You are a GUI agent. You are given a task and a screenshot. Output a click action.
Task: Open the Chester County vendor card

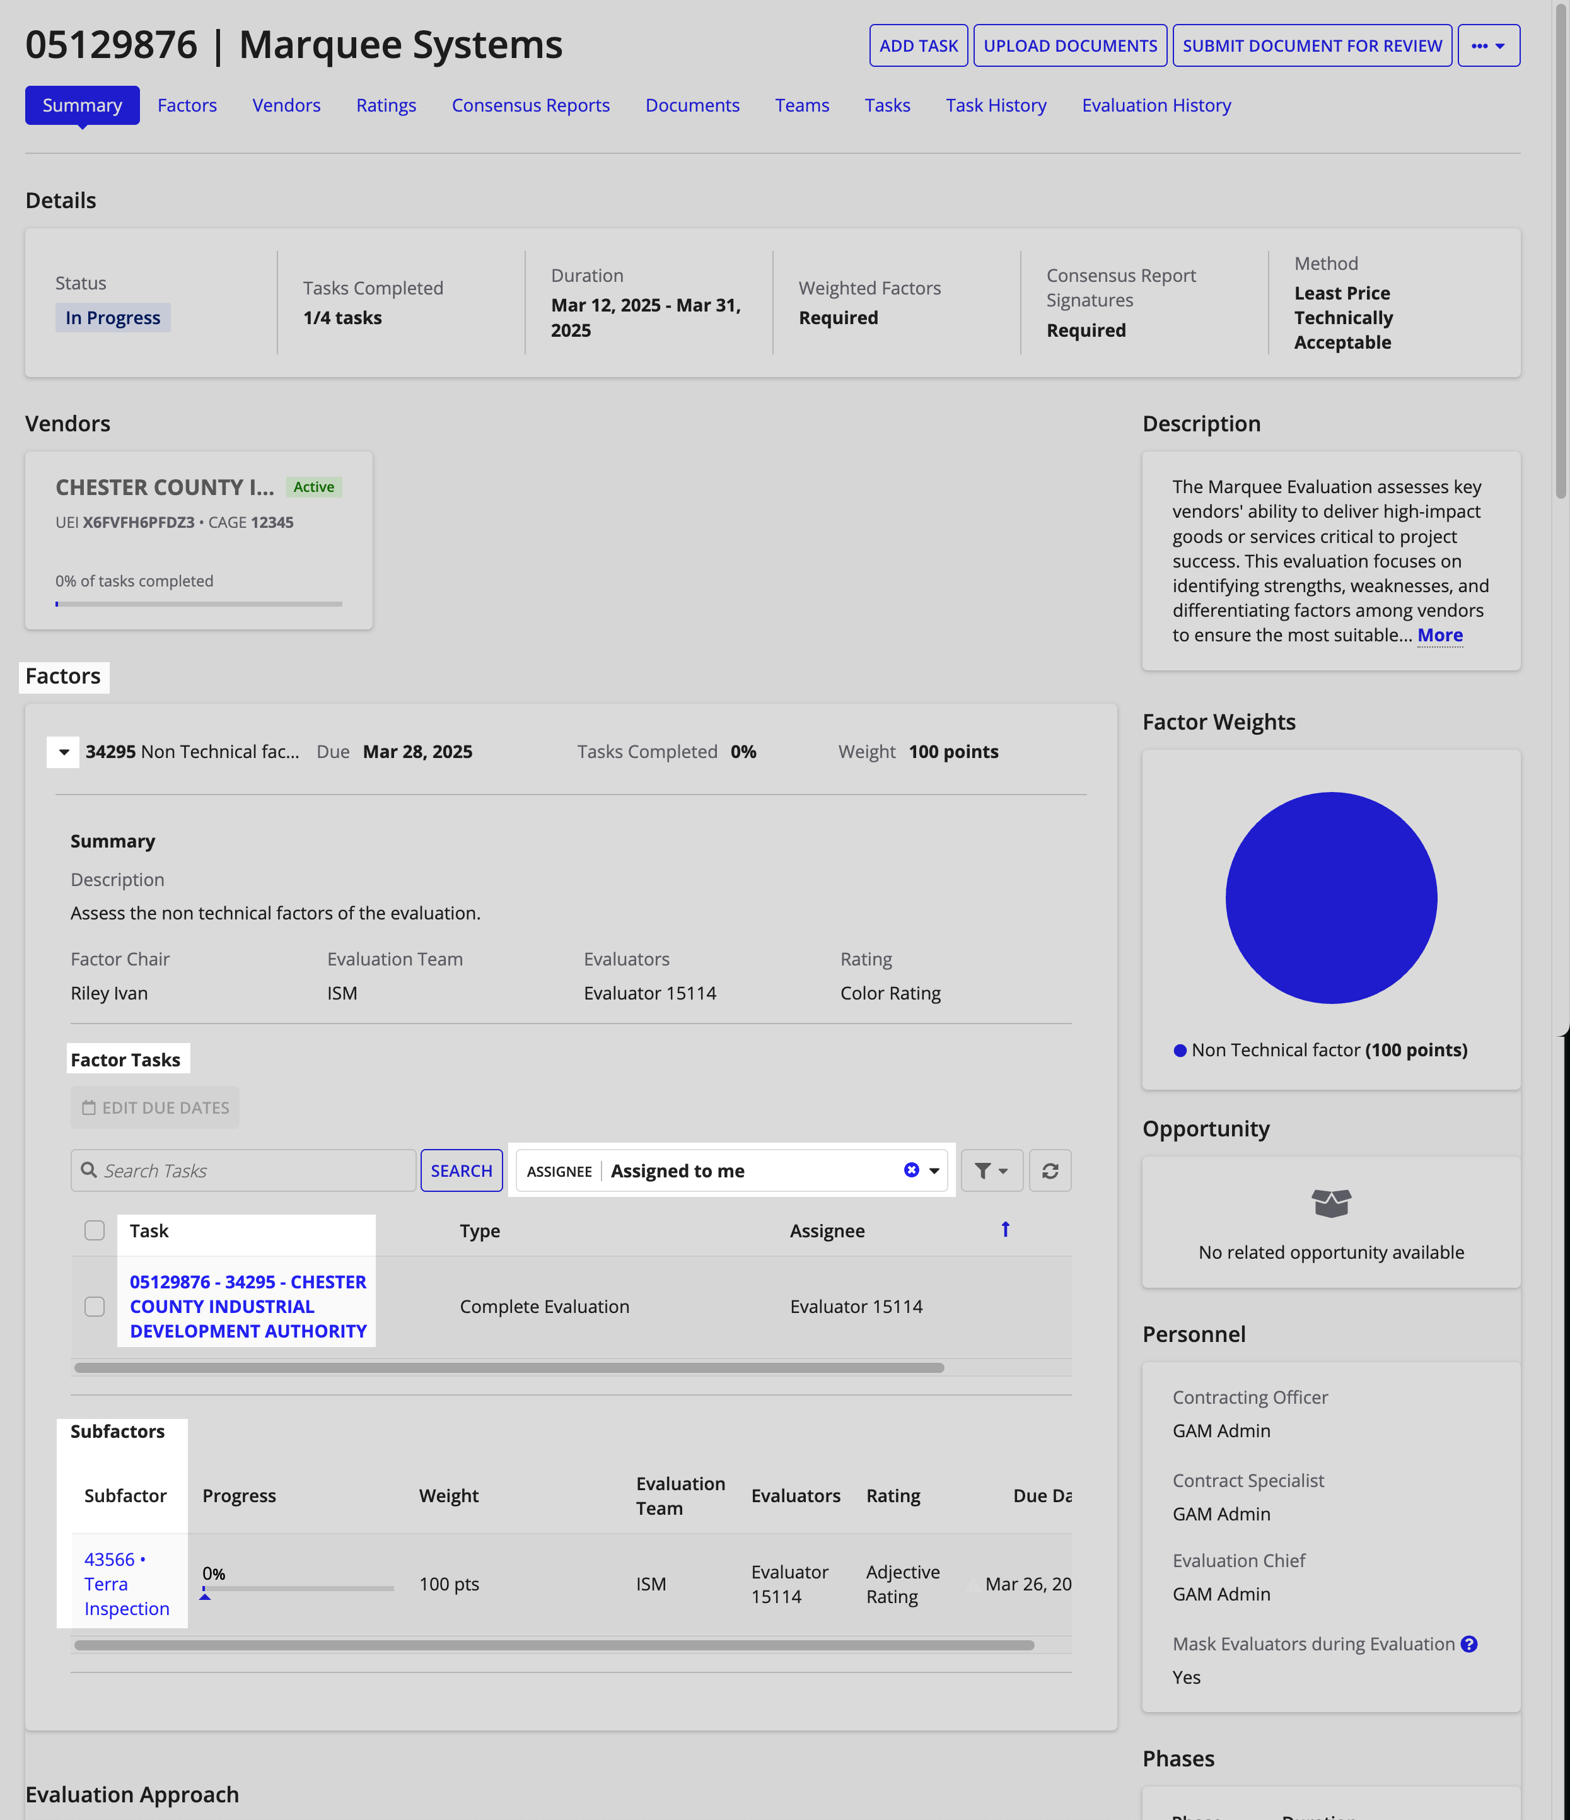tap(199, 540)
